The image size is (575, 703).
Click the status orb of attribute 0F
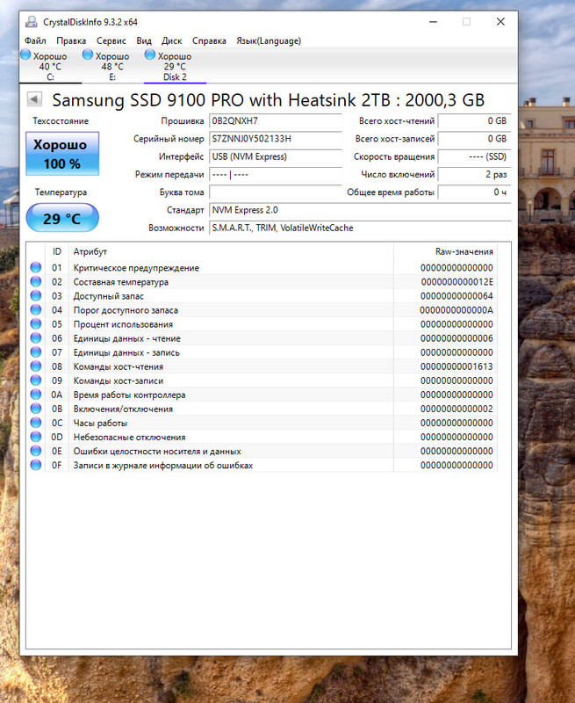pyautogui.click(x=36, y=465)
